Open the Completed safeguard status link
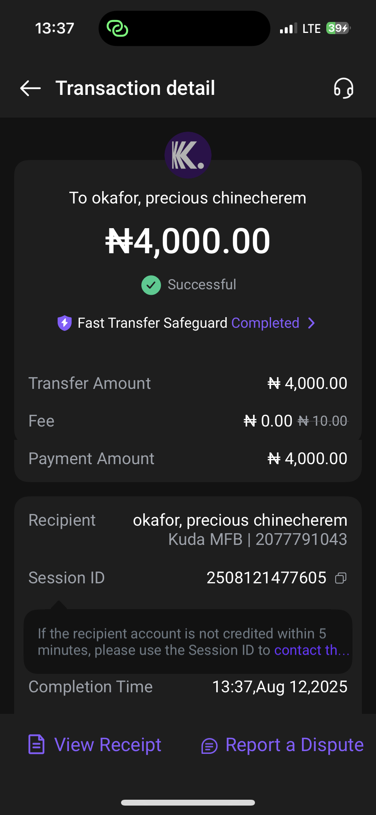This screenshot has width=376, height=815. point(265,323)
